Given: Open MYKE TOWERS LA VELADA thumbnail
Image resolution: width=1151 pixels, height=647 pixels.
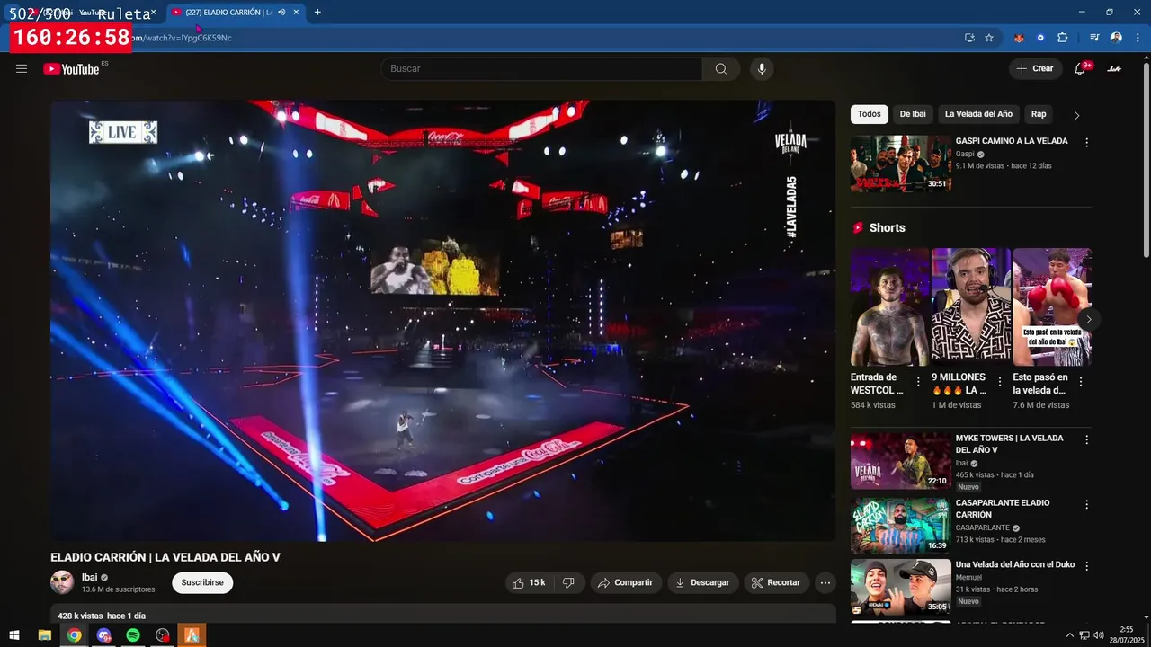Looking at the screenshot, I should 900,461.
